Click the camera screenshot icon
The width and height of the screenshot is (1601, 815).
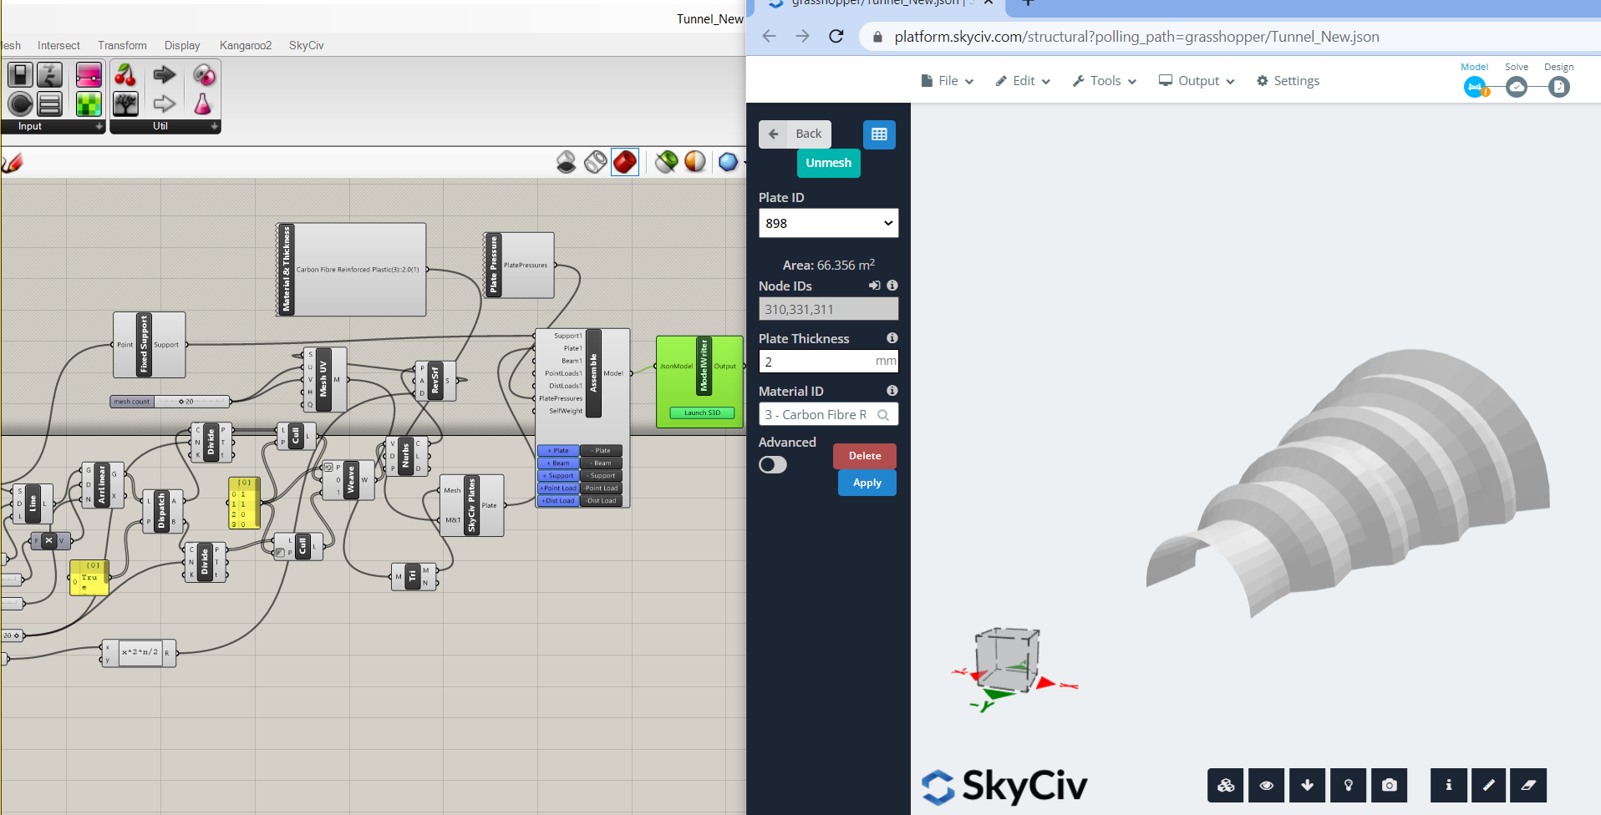1389,785
